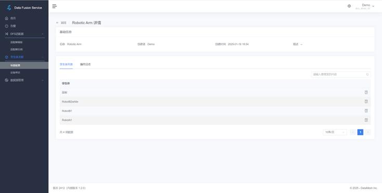Click the last sidebar menu's circular icon
Screen dimensions: 382x193
point(7,80)
